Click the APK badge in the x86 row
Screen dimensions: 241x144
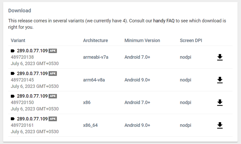pyautogui.click(x=53, y=96)
